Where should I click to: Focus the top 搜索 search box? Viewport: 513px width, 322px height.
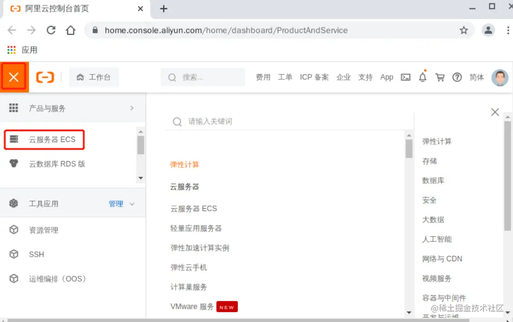[203, 77]
